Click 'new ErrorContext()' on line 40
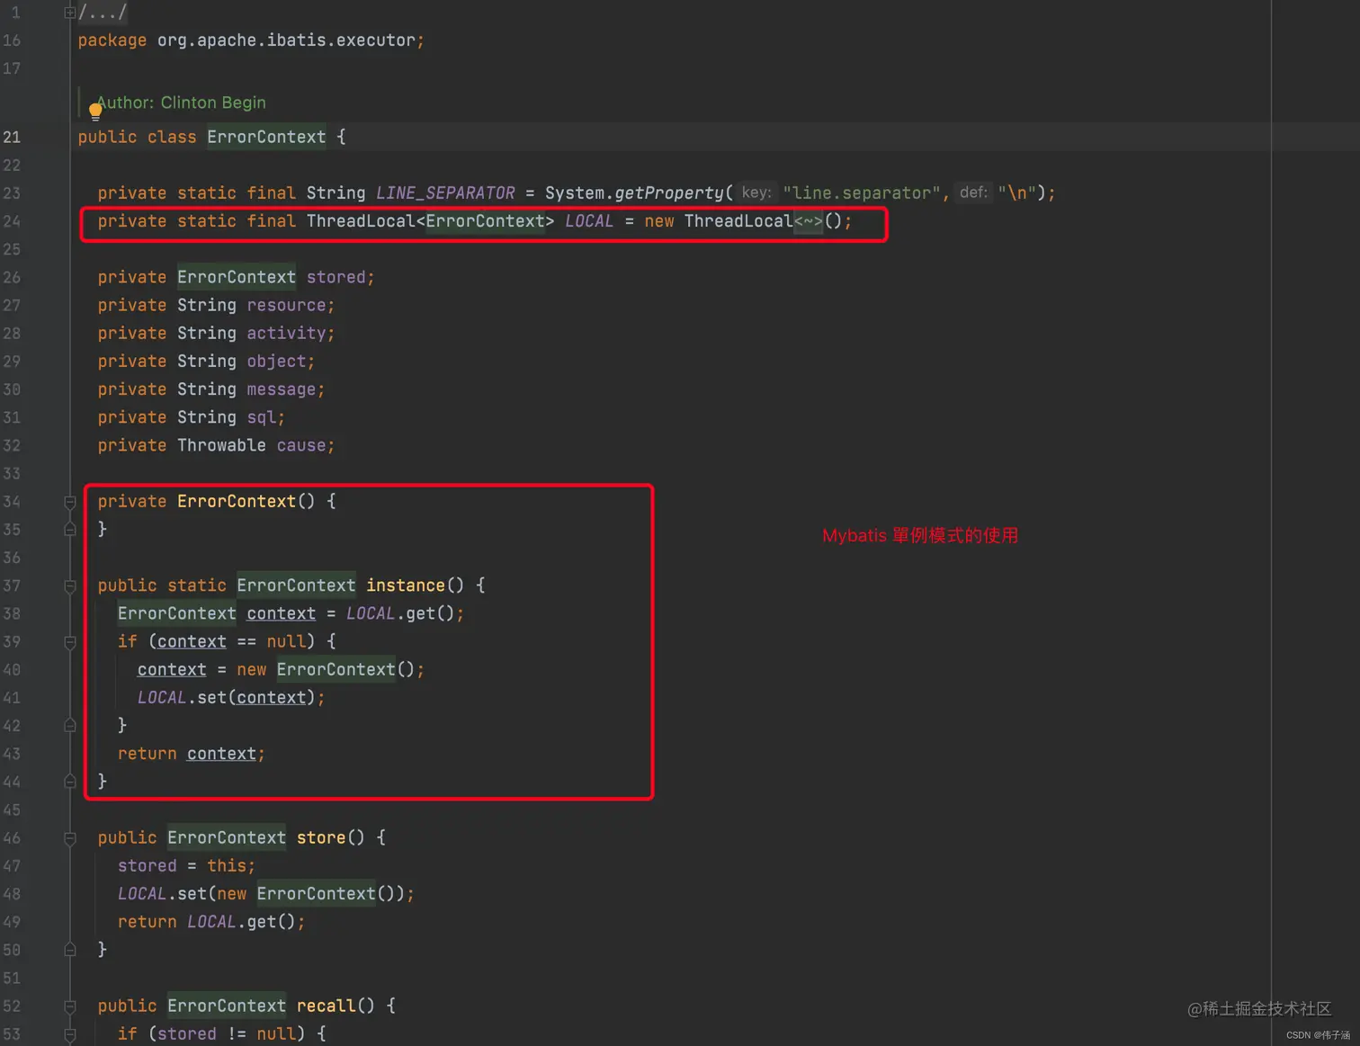This screenshot has width=1360, height=1046. tap(326, 670)
